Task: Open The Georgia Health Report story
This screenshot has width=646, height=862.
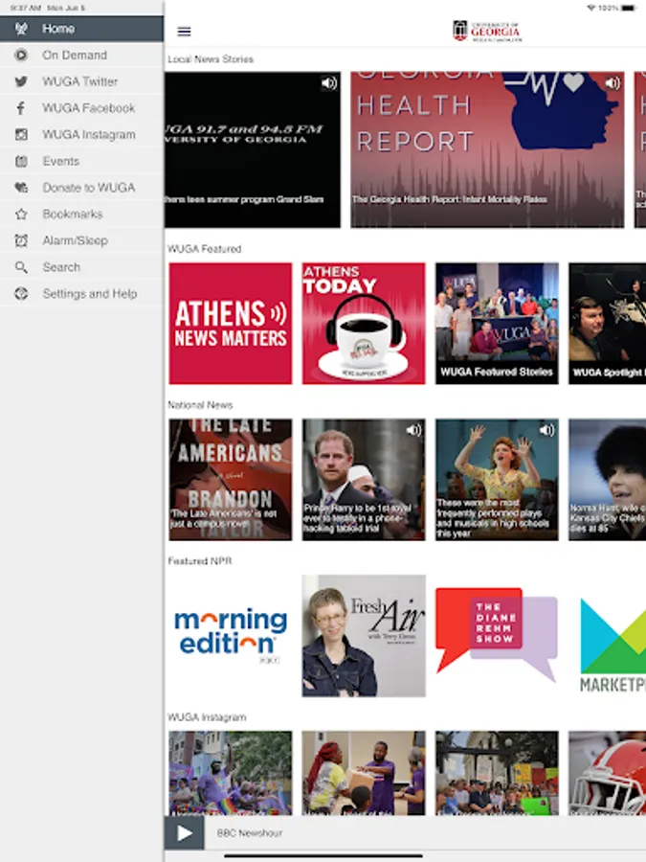Action: [x=487, y=149]
